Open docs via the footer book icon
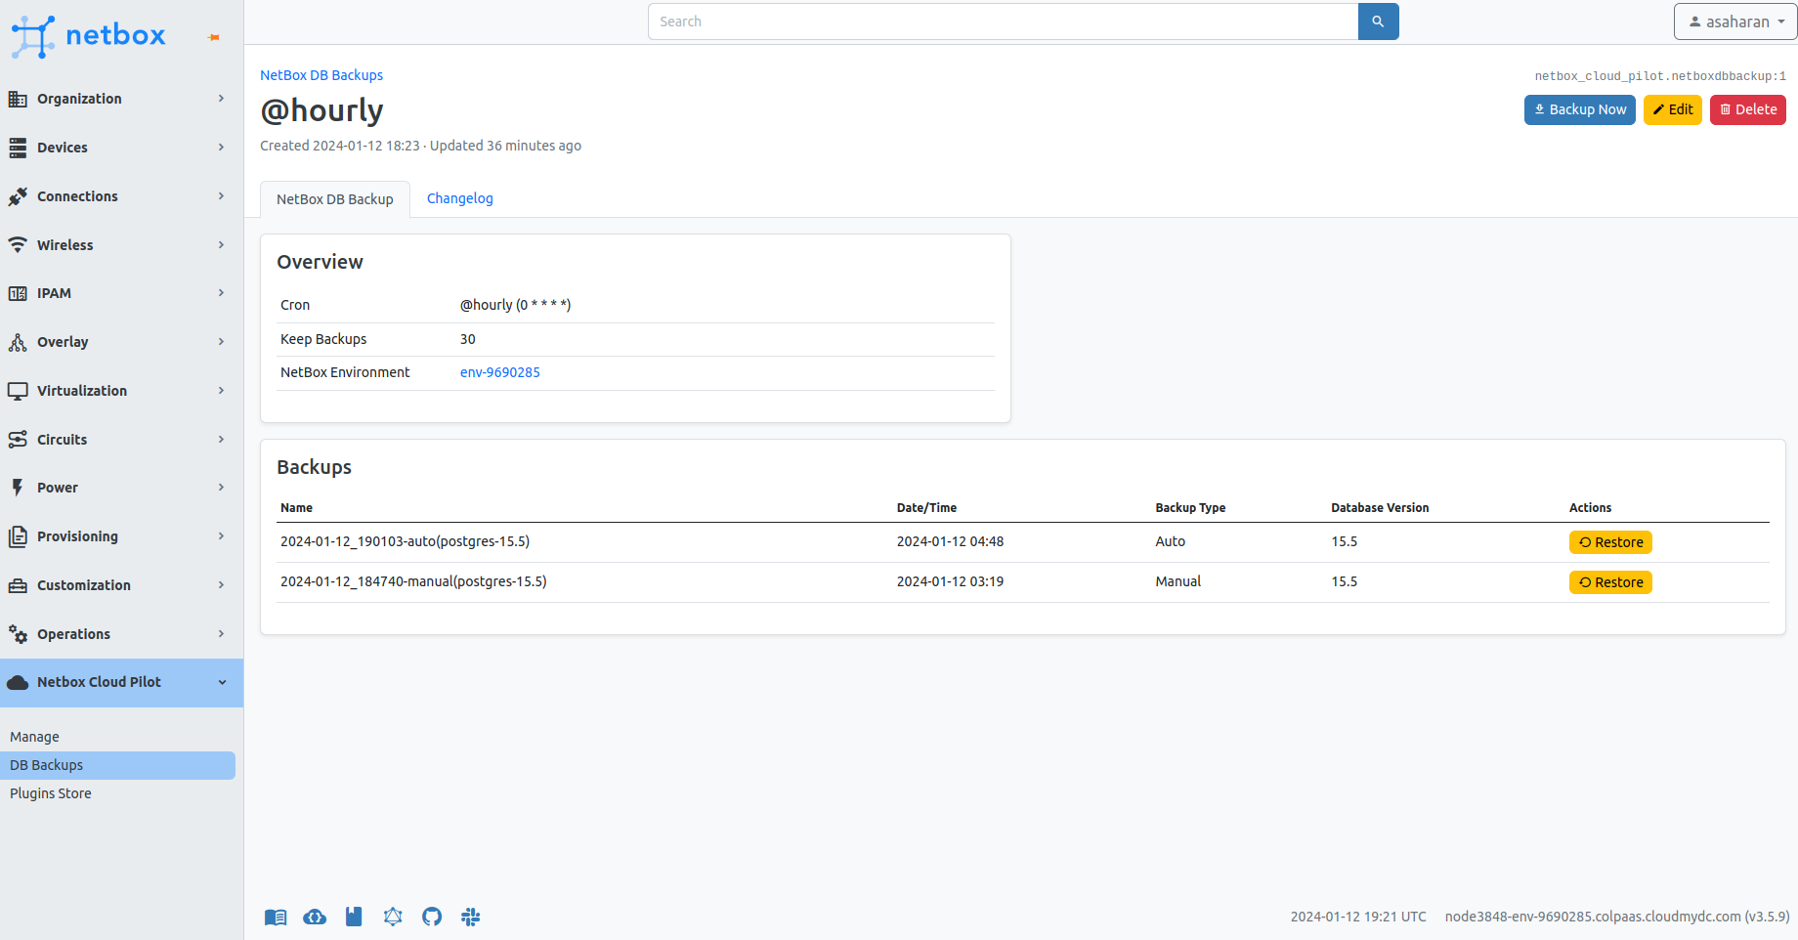This screenshot has width=1798, height=940. tap(276, 917)
